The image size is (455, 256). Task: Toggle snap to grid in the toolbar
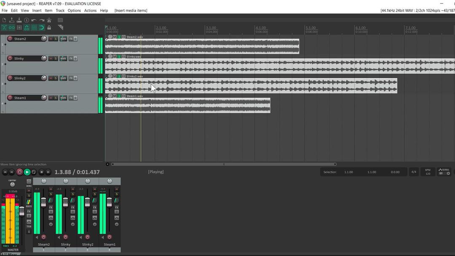click(34, 27)
